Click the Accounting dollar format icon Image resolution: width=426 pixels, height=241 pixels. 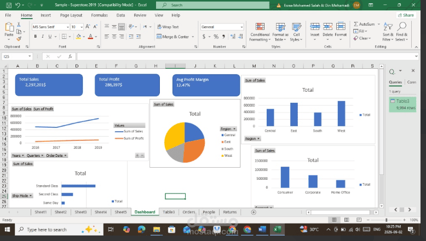point(204,37)
